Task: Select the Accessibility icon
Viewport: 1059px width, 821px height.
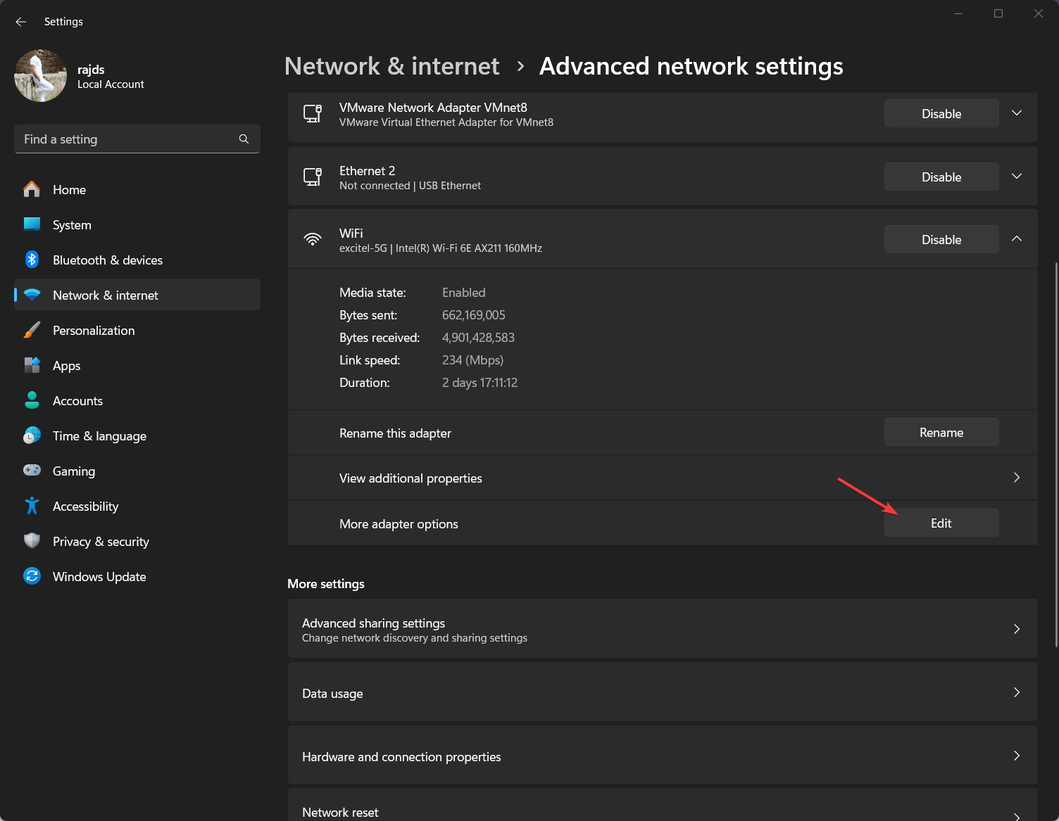Action: (32, 506)
